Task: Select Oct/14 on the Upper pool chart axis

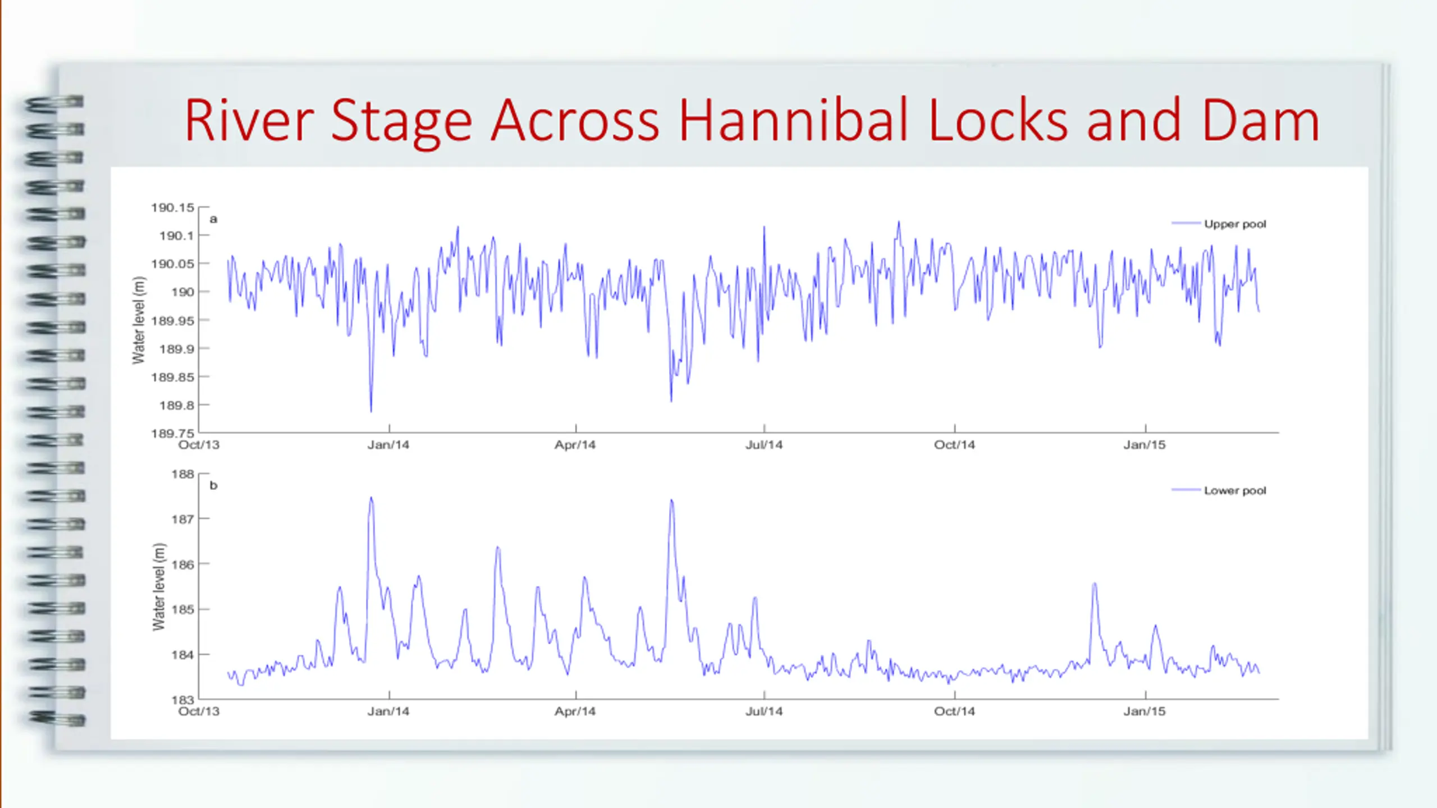Action: coord(954,445)
